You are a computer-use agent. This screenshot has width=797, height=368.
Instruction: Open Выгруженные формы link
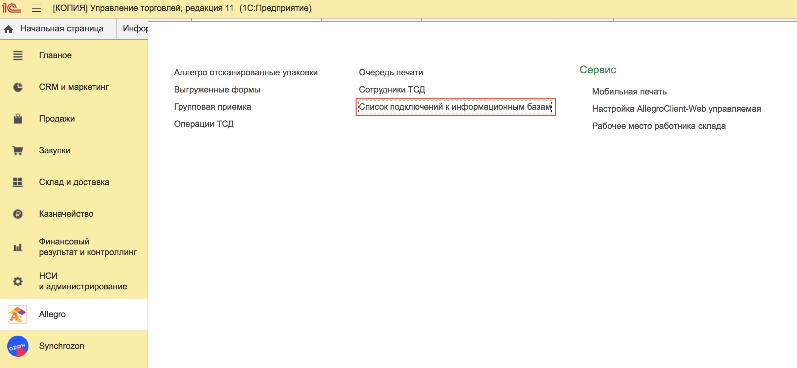coord(217,90)
